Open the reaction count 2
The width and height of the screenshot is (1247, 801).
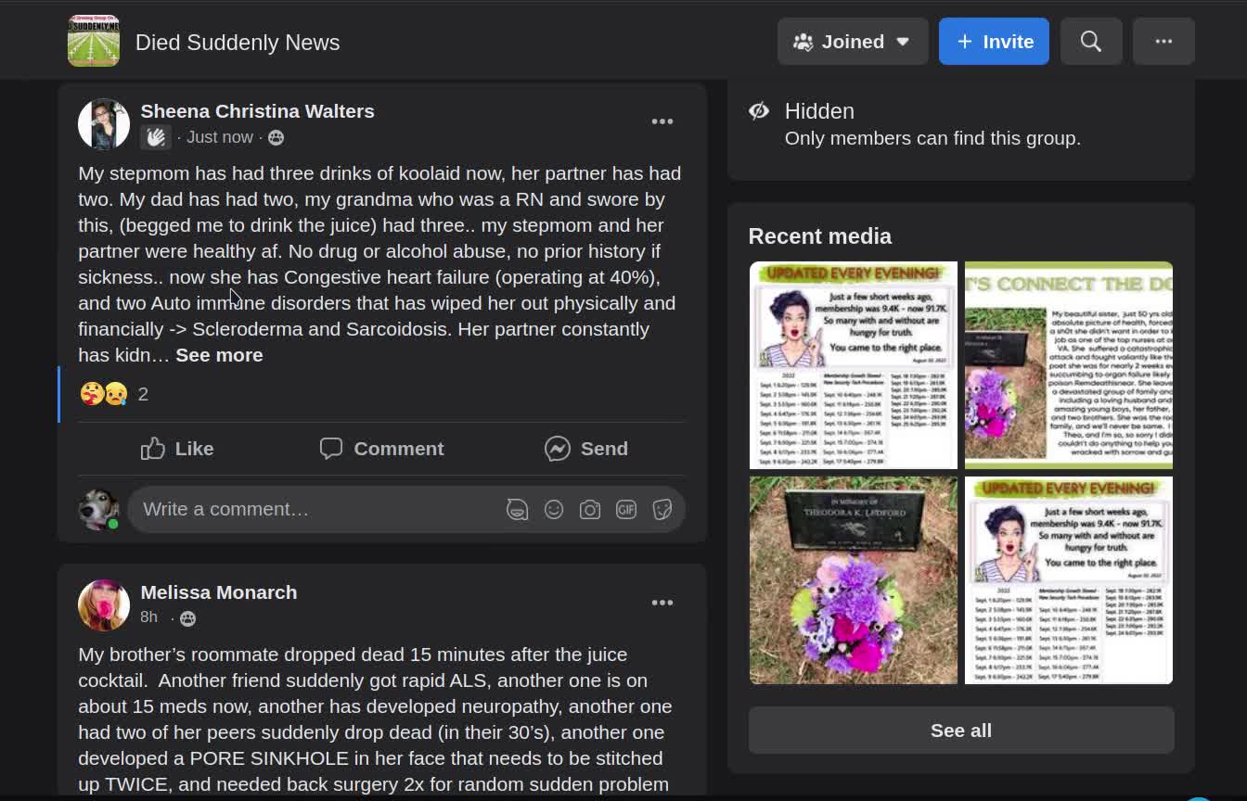point(143,394)
